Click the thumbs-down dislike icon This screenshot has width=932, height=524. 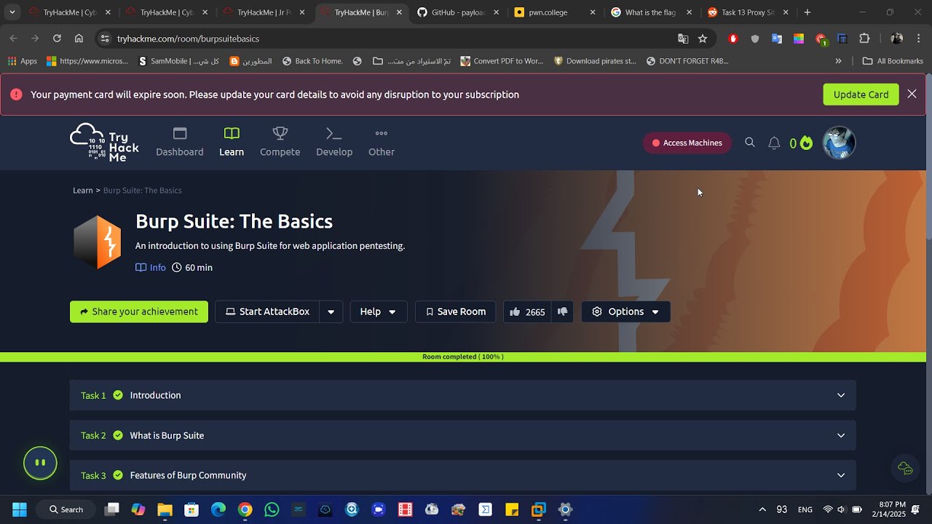click(x=562, y=311)
